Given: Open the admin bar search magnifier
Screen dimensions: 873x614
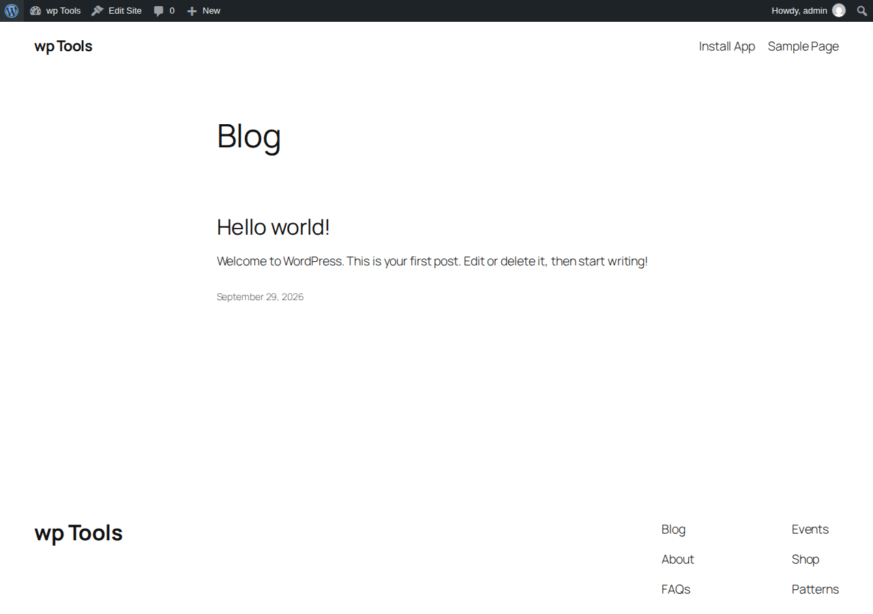Looking at the screenshot, I should point(862,11).
